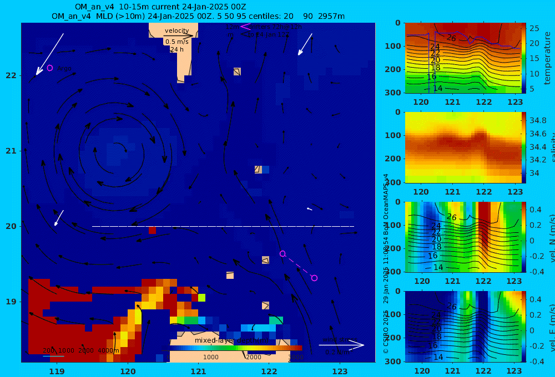This screenshot has height=377, width=555.
Task: Click the white wind arrow near 122.5E top
Action: click(x=305, y=44)
